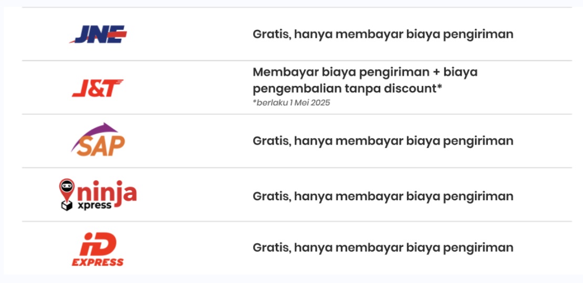The height and width of the screenshot is (283, 583).
Task: Click the black package box icon
Action: 67,205
